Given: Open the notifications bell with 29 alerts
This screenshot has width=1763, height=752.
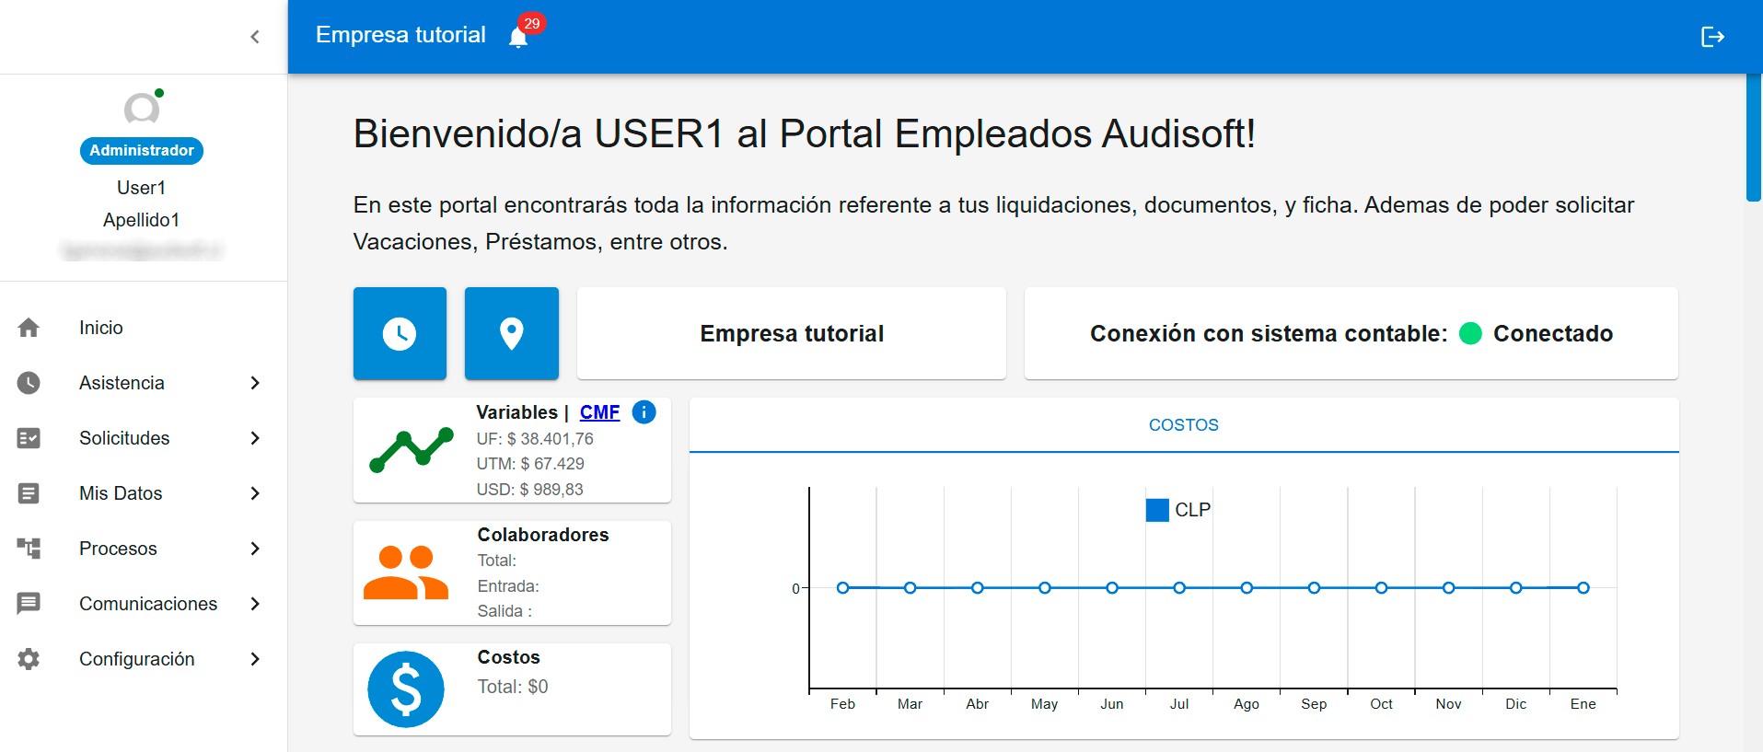Looking at the screenshot, I should [x=518, y=37].
